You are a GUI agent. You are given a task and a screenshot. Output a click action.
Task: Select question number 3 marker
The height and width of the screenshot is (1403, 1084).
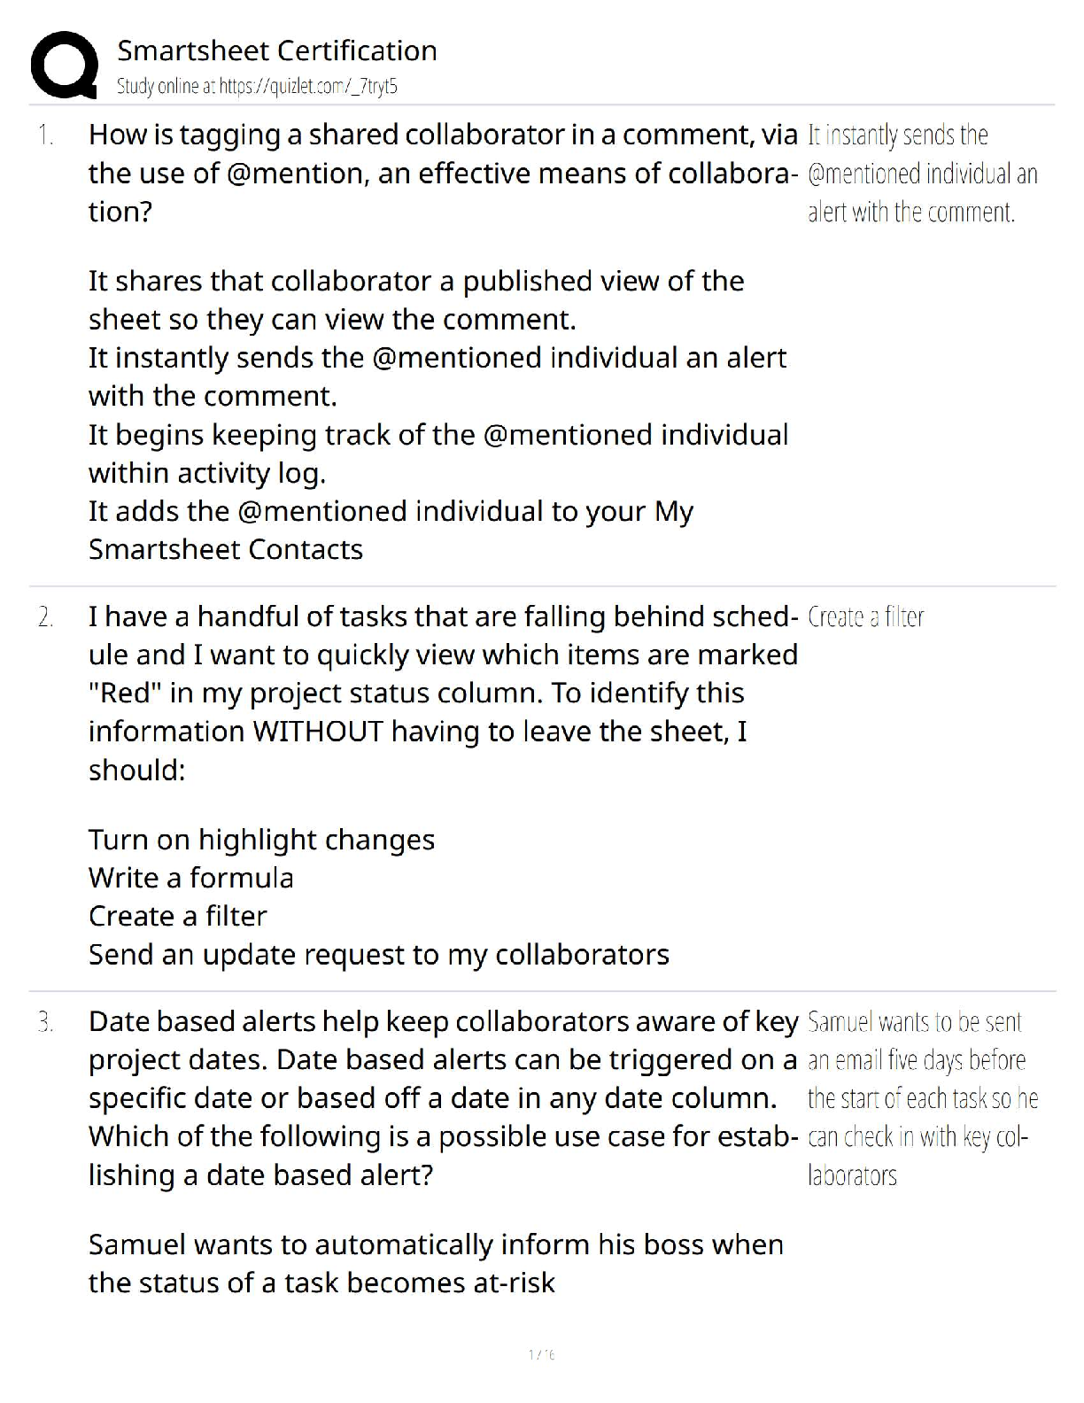45,1023
